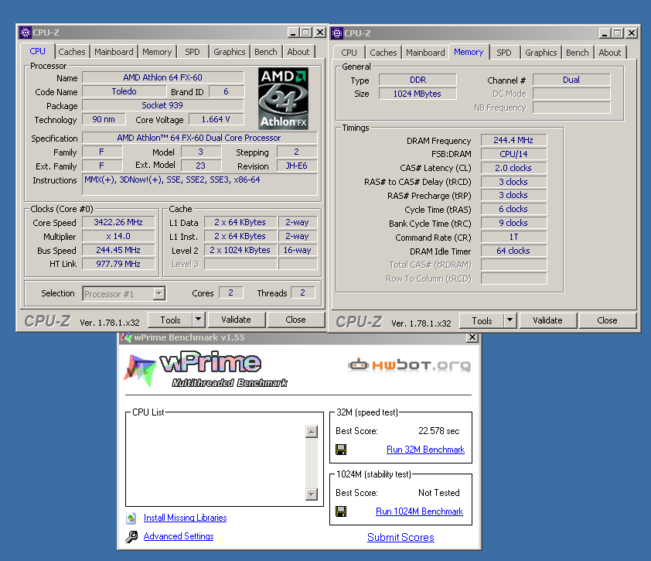Viewport: 651px width, 561px height.
Task: Open the Advanced Settings link
Action: (x=179, y=536)
